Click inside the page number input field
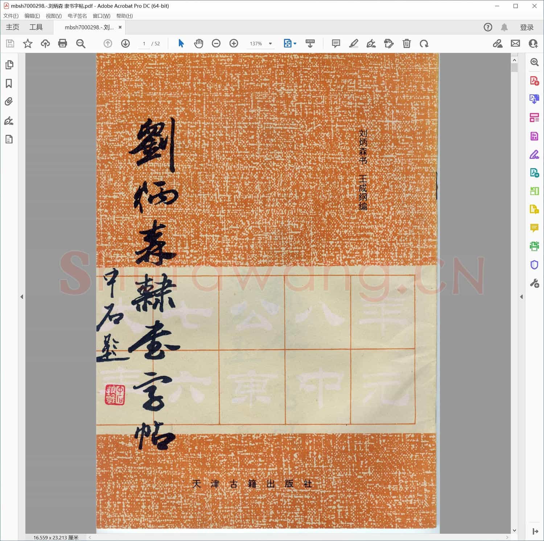The image size is (544, 541). [144, 43]
